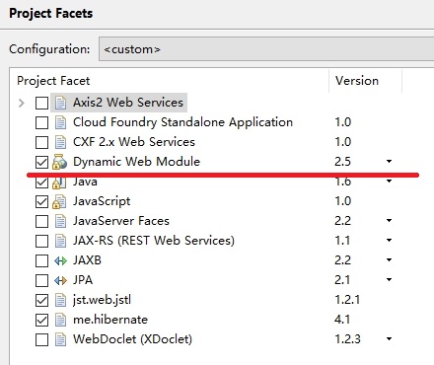Image resolution: width=434 pixels, height=365 pixels.
Task: Enable the WebDoclet (XDoclet) checkbox
Action: click(x=41, y=340)
